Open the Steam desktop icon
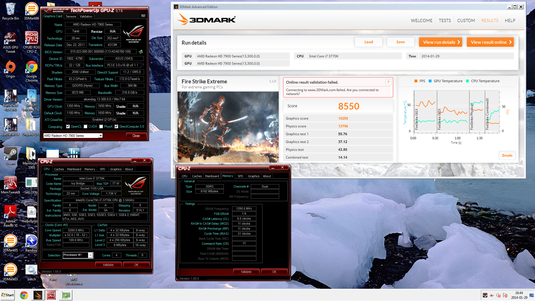Image resolution: width=535 pixels, height=301 pixels. [x=11, y=156]
